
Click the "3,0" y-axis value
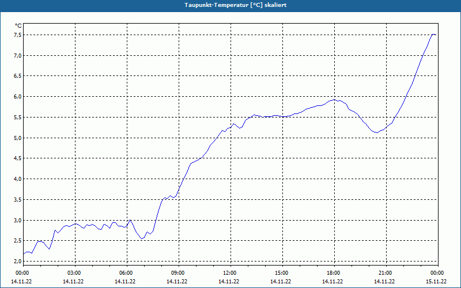tap(18, 221)
